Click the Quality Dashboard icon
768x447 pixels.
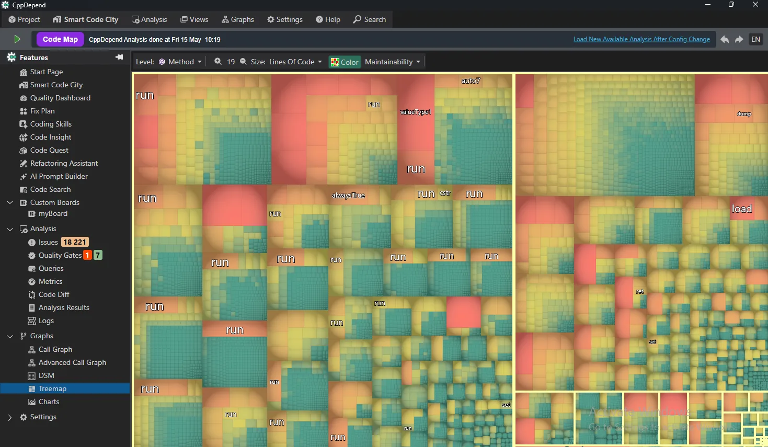[x=23, y=98]
